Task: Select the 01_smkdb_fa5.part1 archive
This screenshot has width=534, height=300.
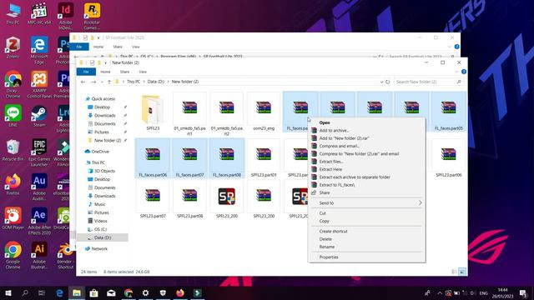Action: [x=189, y=115]
